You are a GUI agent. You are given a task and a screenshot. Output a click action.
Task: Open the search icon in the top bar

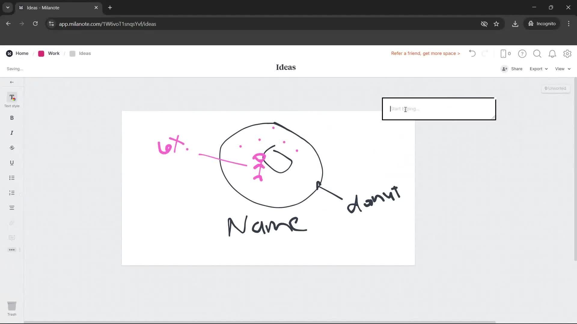(x=537, y=53)
